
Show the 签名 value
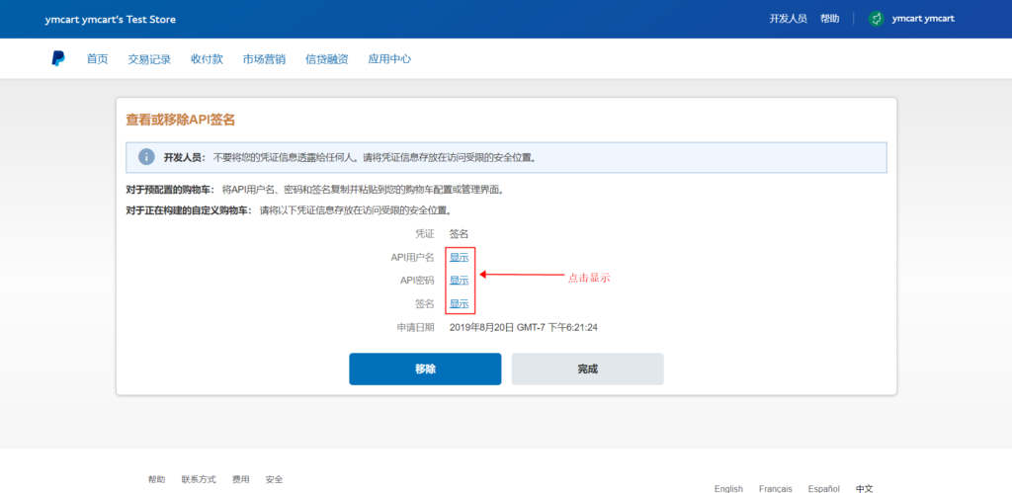pos(459,304)
